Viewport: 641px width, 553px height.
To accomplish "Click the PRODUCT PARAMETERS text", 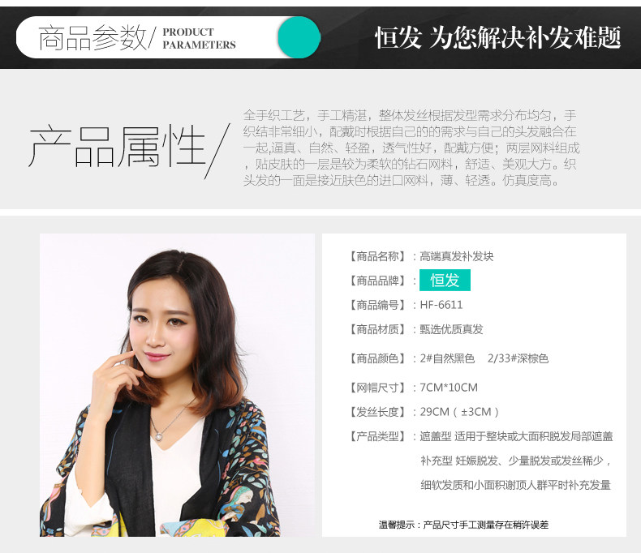I will point(199,38).
